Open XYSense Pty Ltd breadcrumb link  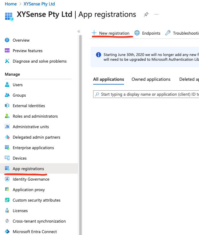tap(39, 4)
